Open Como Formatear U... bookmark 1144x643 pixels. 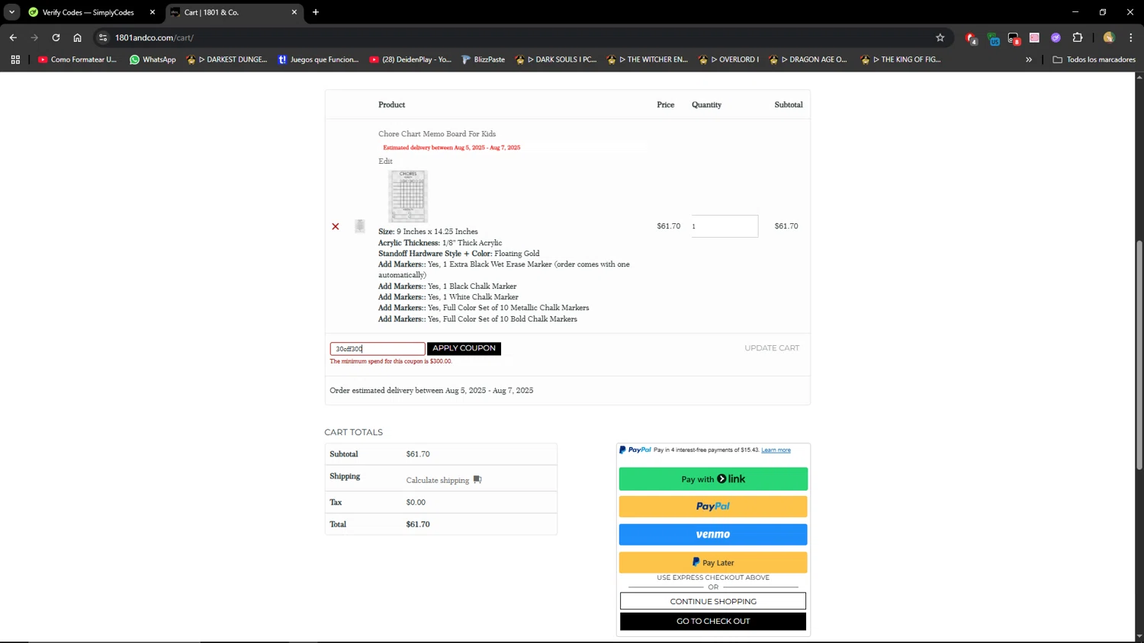[x=77, y=59]
